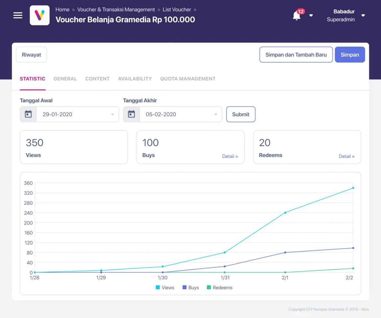The width and height of the screenshot is (381, 318).
Task: Click the Redeems data point on 2/2
Action: point(353,268)
